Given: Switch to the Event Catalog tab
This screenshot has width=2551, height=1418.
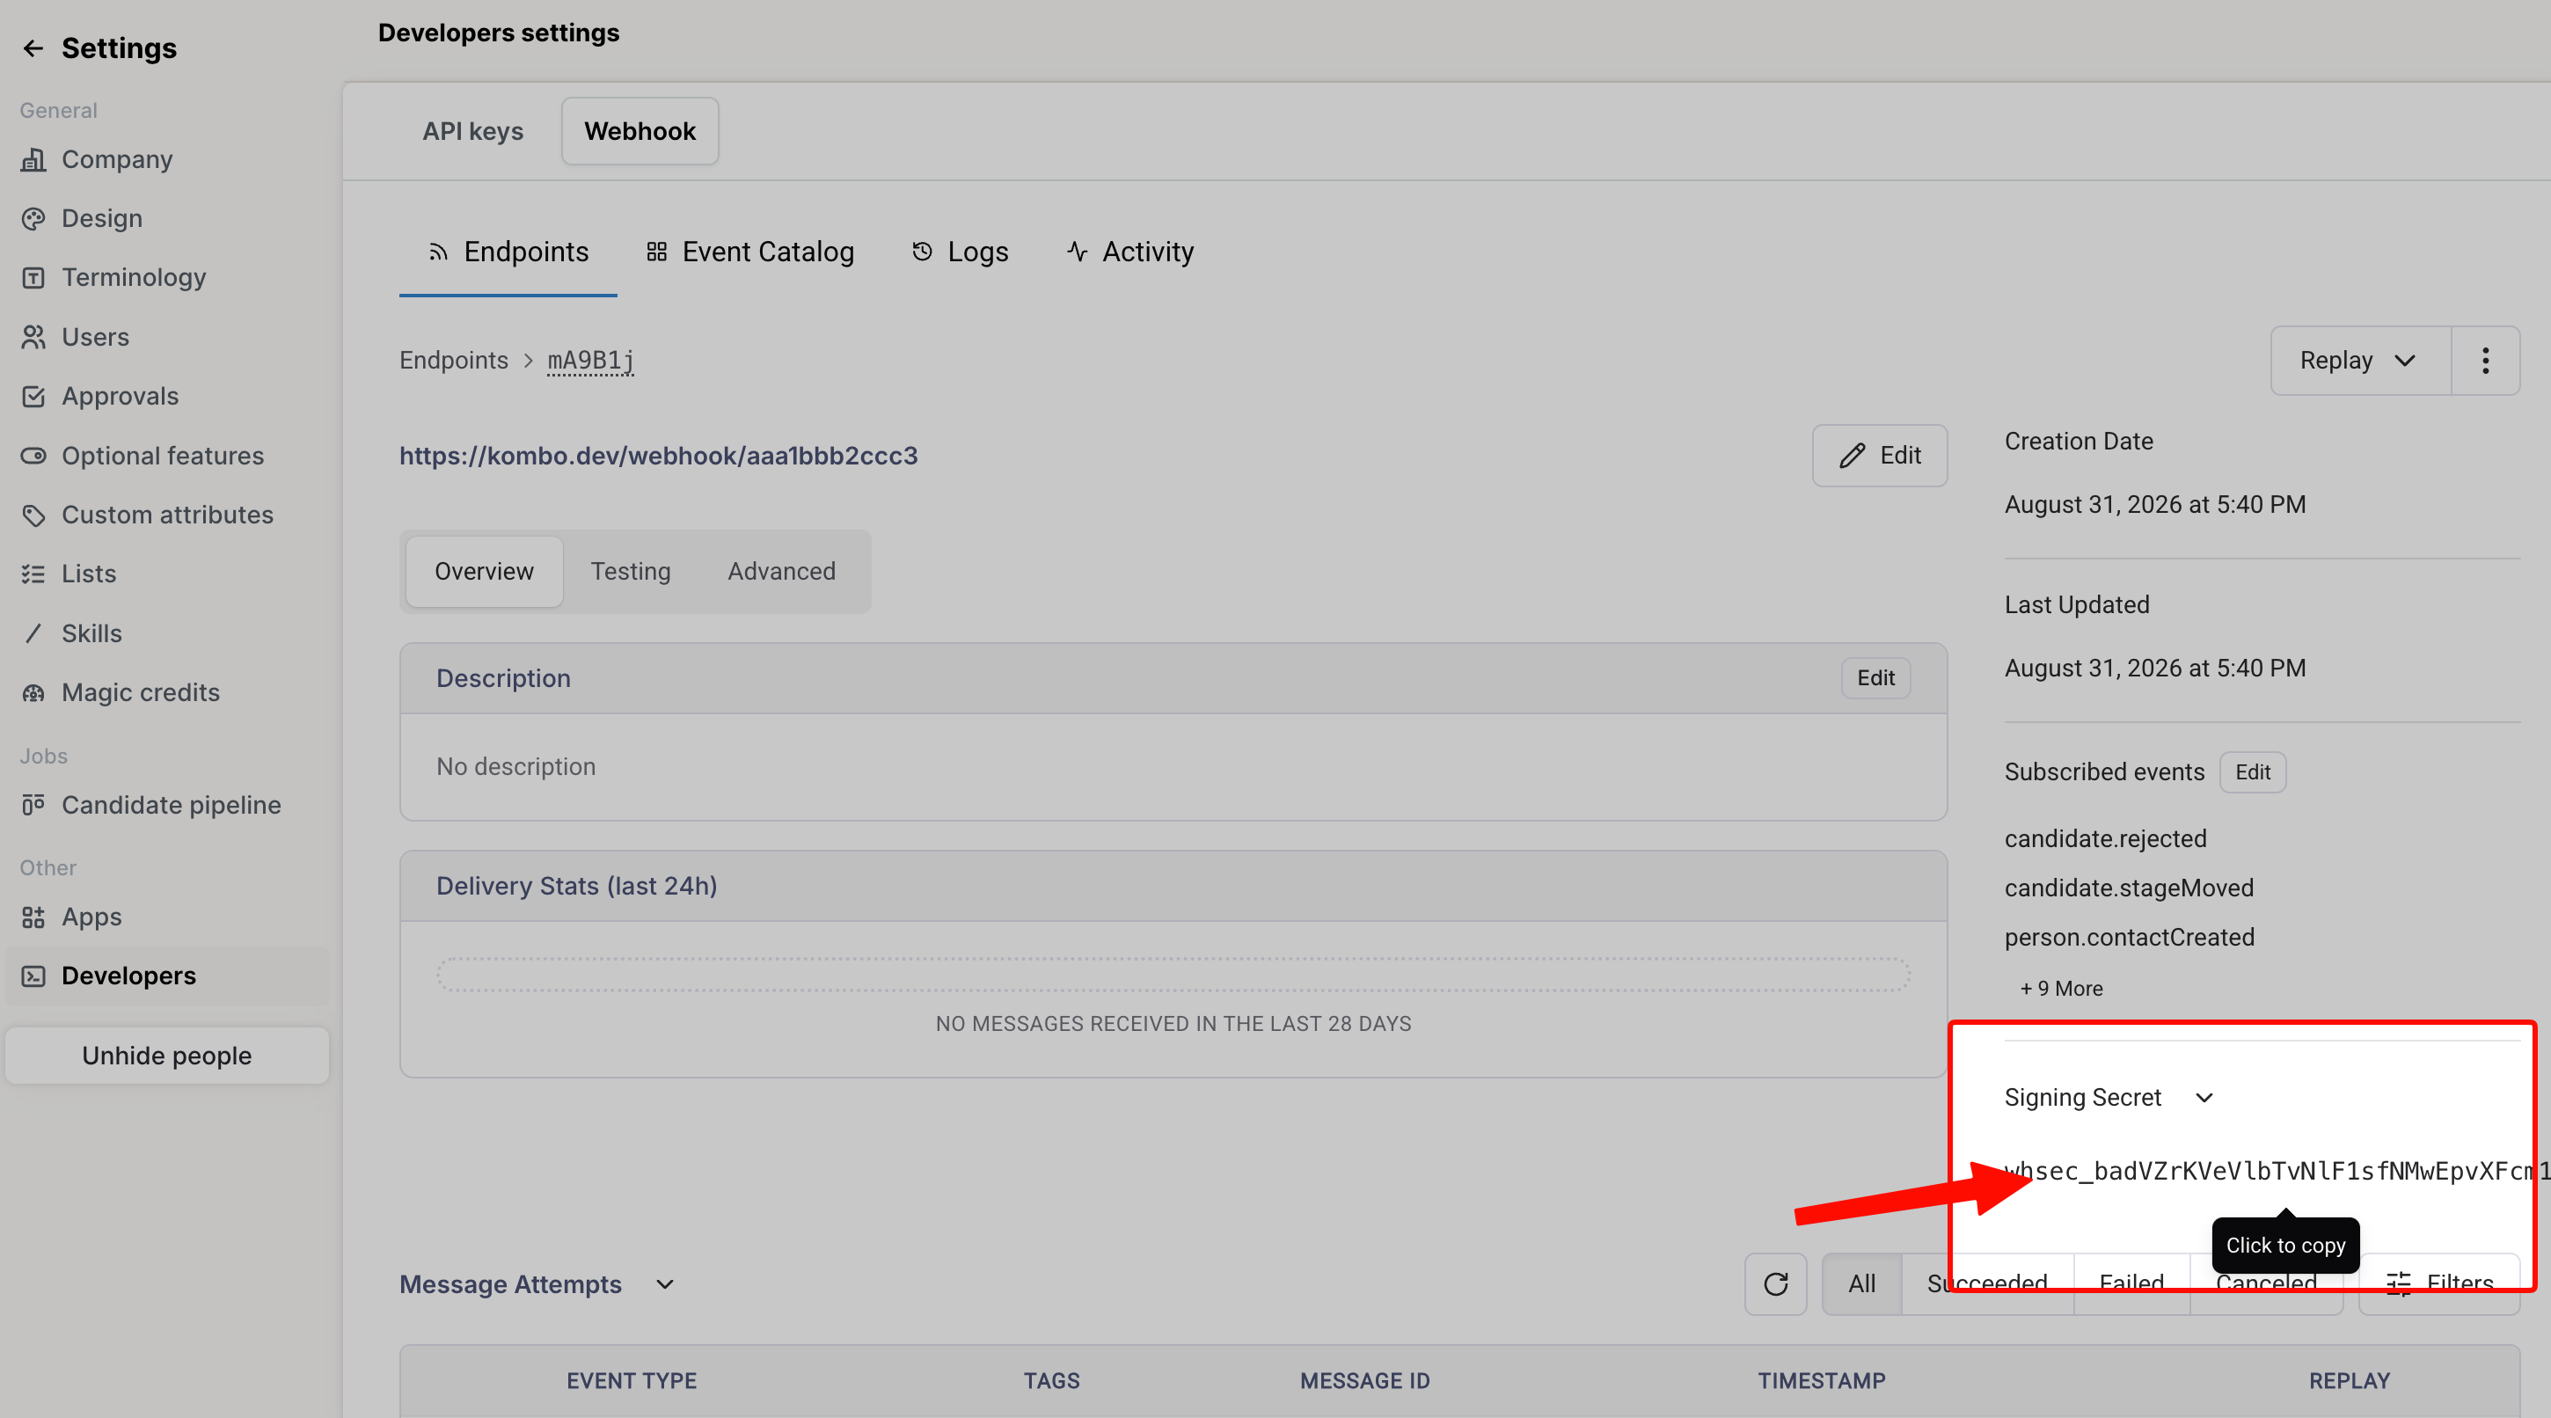Looking at the screenshot, I should click(x=749, y=252).
